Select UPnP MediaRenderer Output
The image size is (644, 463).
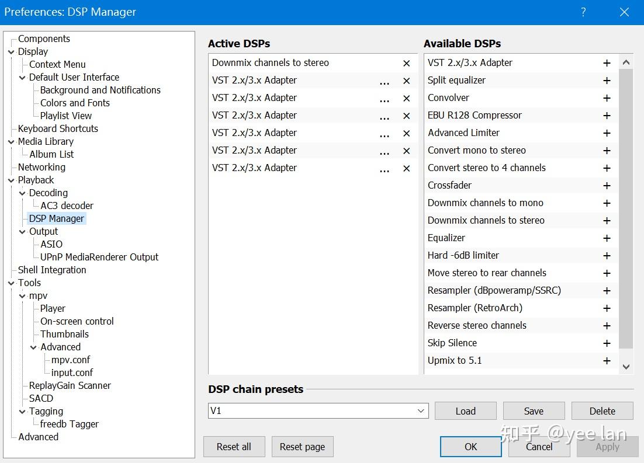click(99, 257)
